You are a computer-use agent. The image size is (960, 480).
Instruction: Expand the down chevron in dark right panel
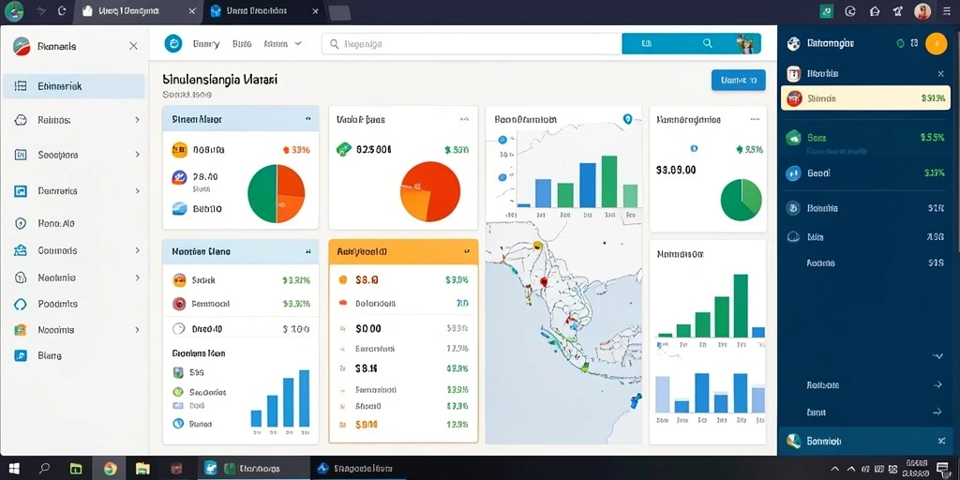pos(937,355)
